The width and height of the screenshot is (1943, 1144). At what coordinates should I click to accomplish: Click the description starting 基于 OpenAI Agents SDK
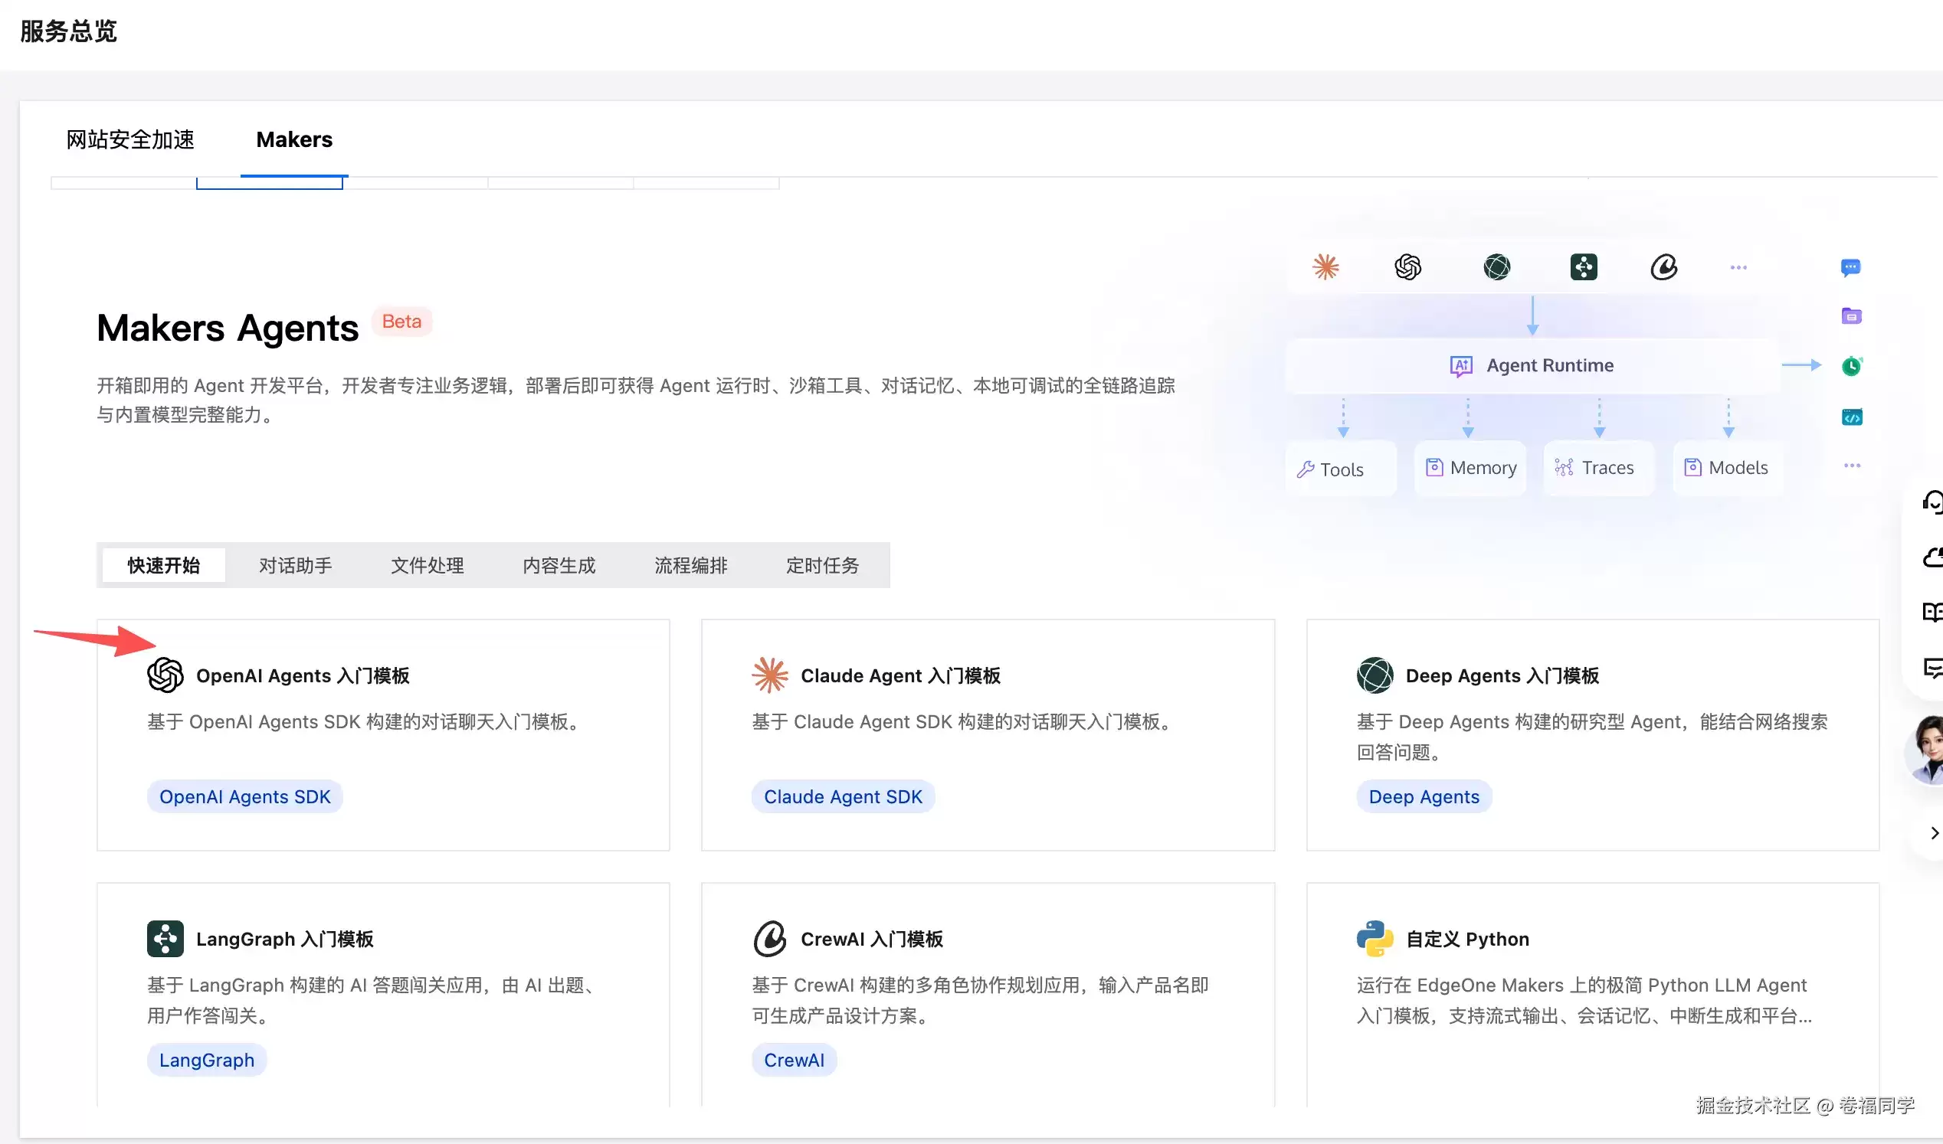pyautogui.click(x=367, y=721)
